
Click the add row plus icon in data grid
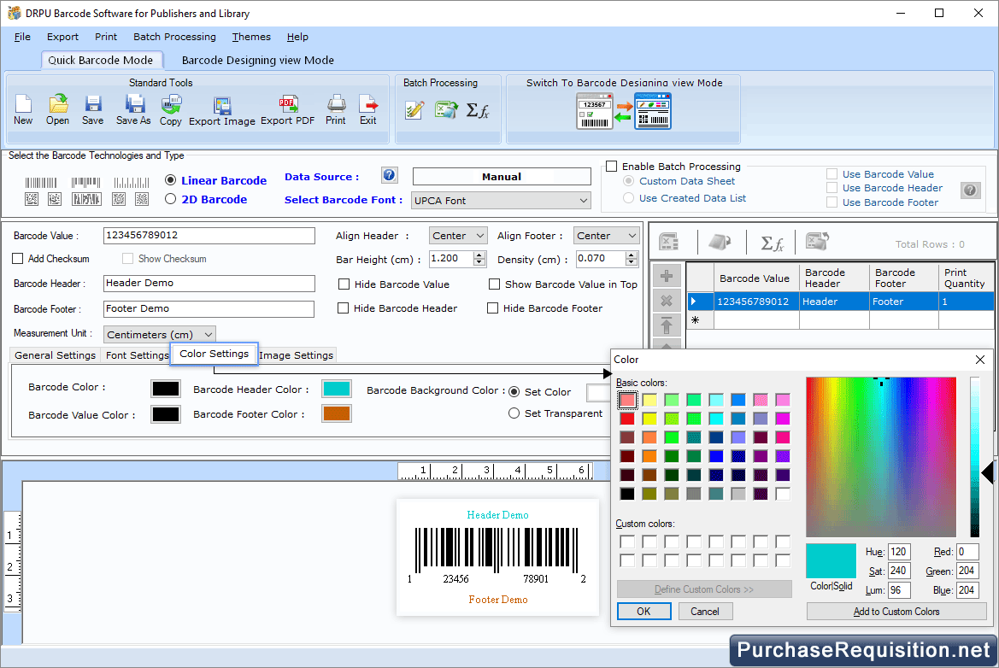(666, 275)
